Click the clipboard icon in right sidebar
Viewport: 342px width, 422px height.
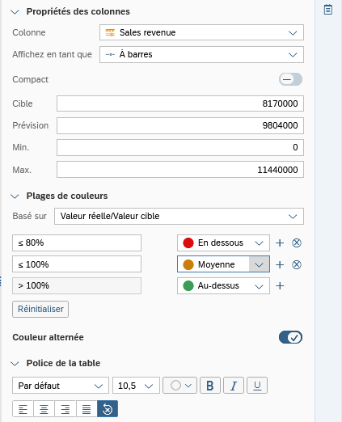(x=327, y=10)
